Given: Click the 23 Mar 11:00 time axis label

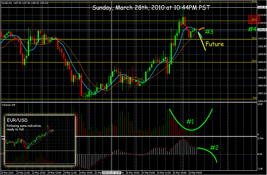Looking at the screenshot, I should (23, 173).
